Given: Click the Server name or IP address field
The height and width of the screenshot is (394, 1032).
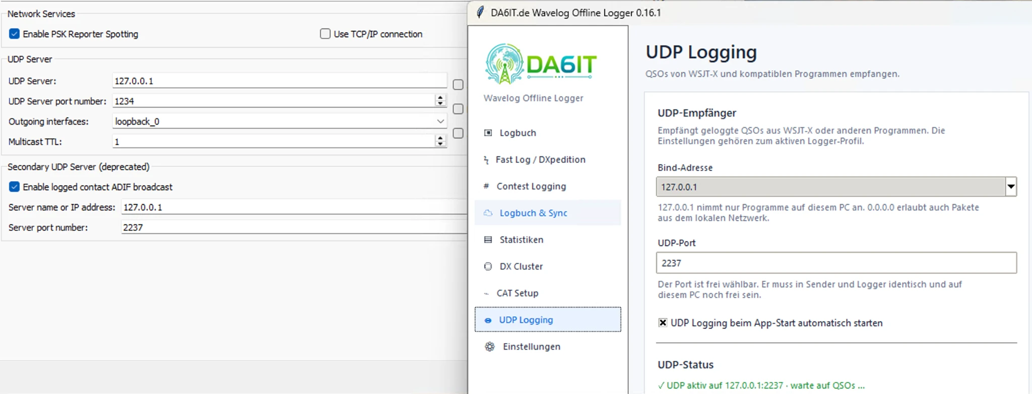Looking at the screenshot, I should point(294,207).
